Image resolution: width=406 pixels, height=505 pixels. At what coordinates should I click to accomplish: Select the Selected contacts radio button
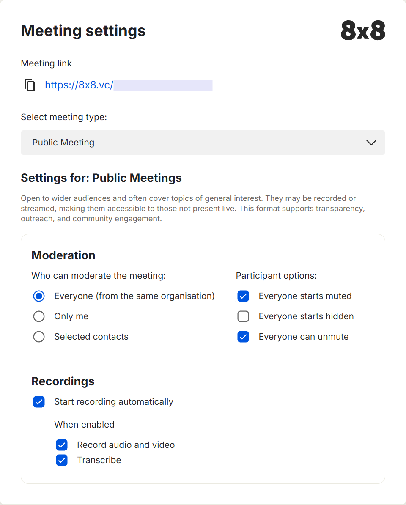[x=39, y=337]
